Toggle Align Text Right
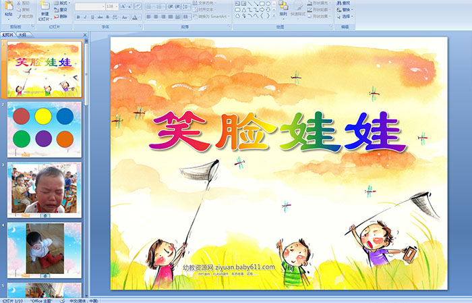Viewport: 472px width, 303px height. [x=163, y=17]
